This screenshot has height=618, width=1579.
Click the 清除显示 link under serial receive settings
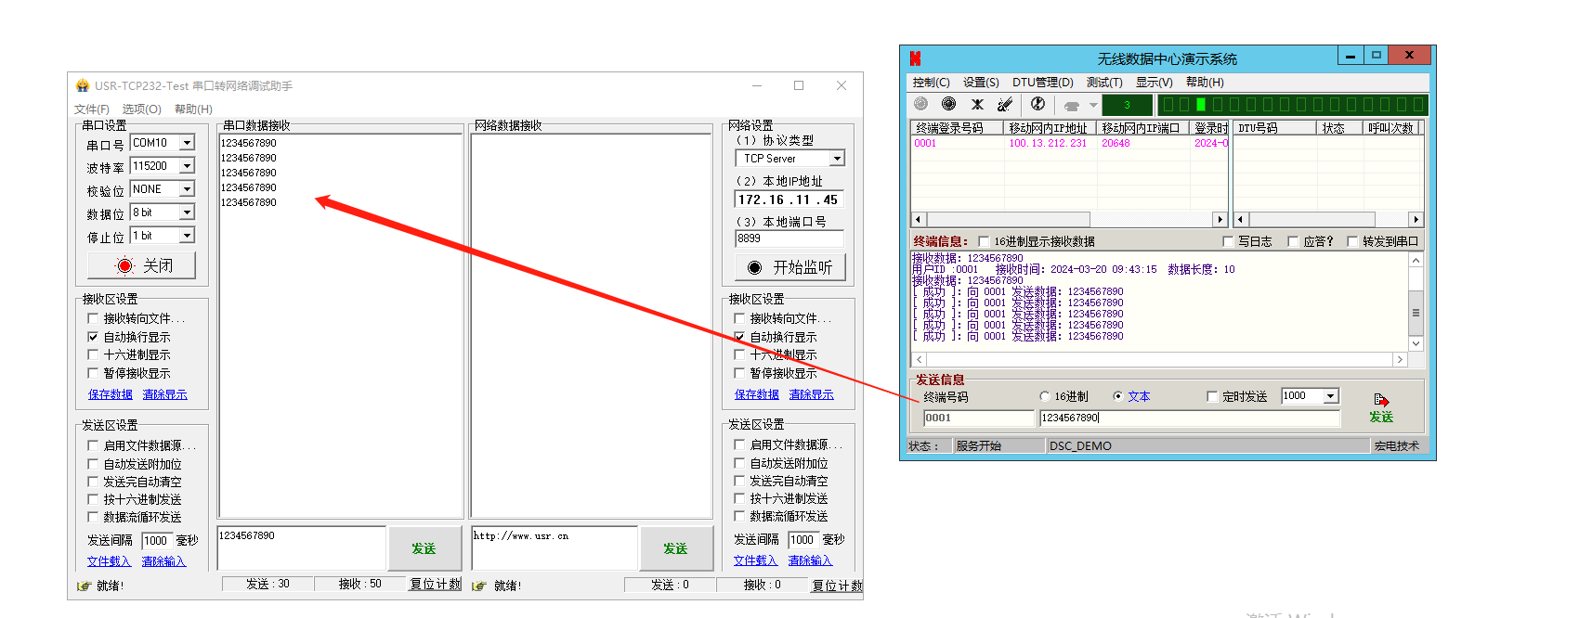[x=164, y=394]
